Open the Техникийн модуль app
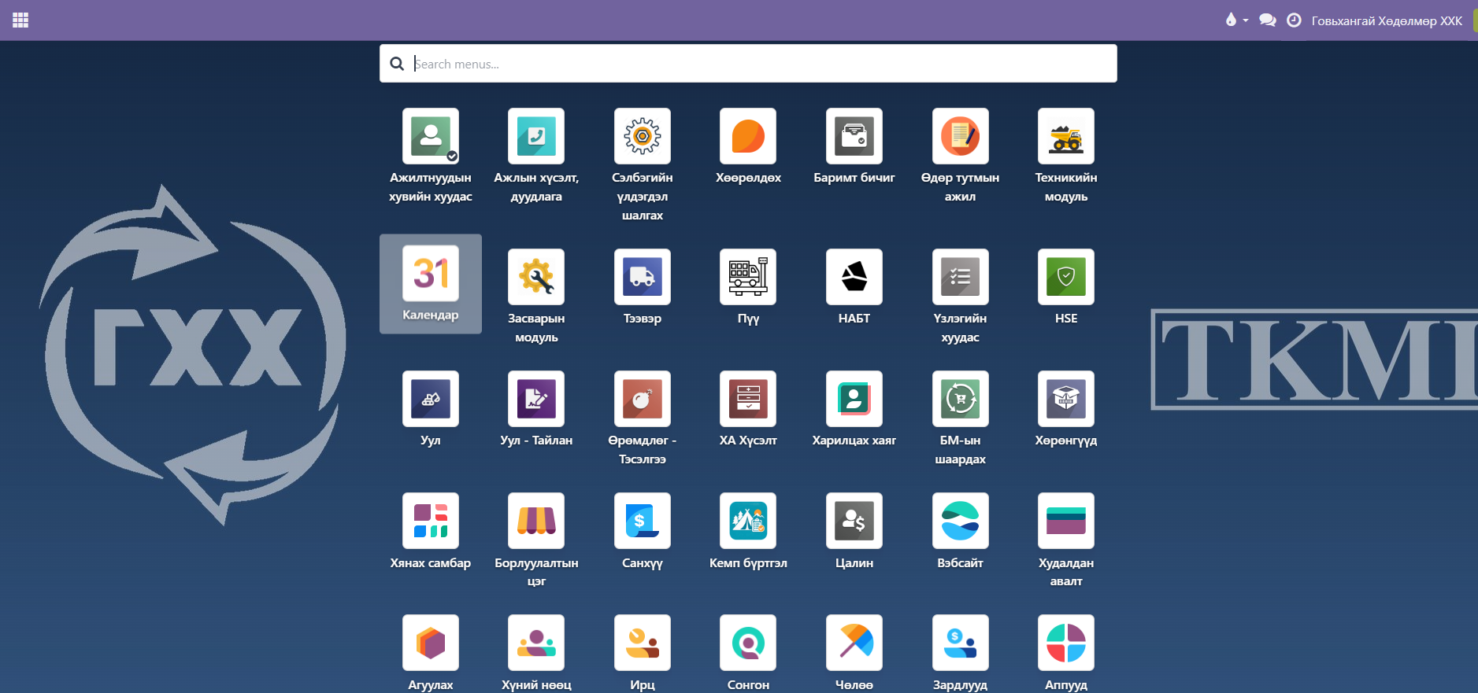This screenshot has width=1478, height=693. tap(1066, 136)
